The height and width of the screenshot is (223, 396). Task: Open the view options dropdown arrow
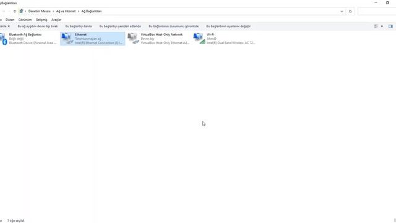382,26
